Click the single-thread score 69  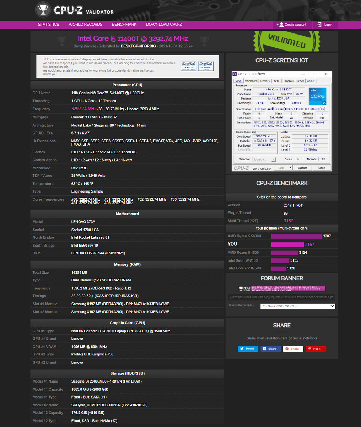coord(286,213)
